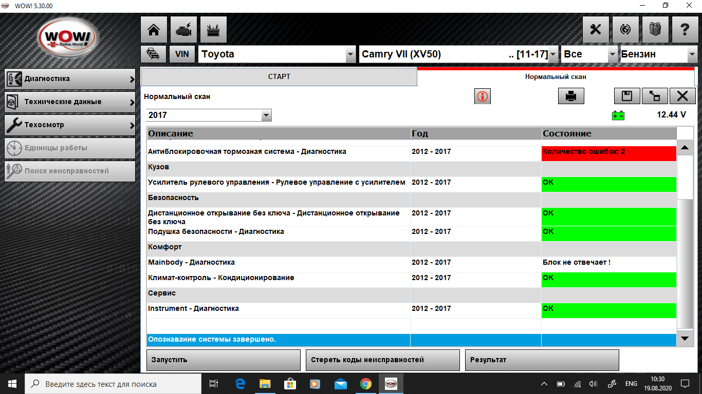Screen dimensions: 702x394
Task: Open the Технические данные menu
Action: (70, 102)
